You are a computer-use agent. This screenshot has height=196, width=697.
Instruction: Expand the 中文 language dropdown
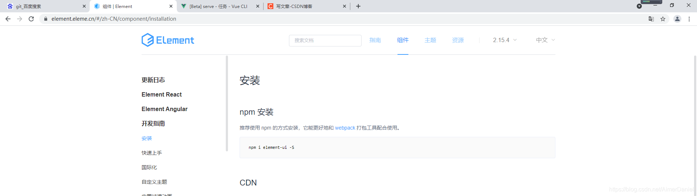tap(545, 40)
